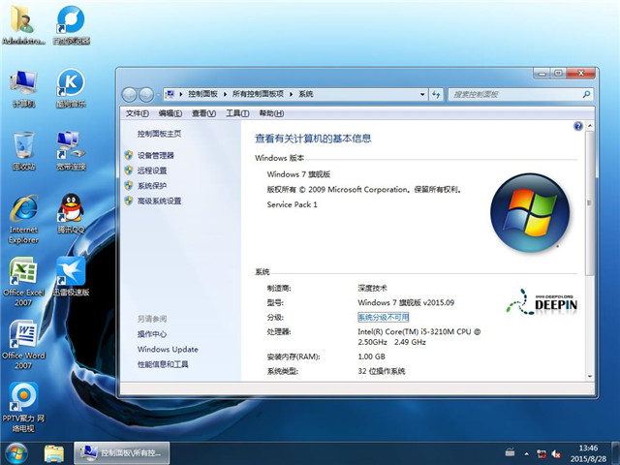
Task: Click the 深度技术 manufacturer value
Action: point(372,288)
